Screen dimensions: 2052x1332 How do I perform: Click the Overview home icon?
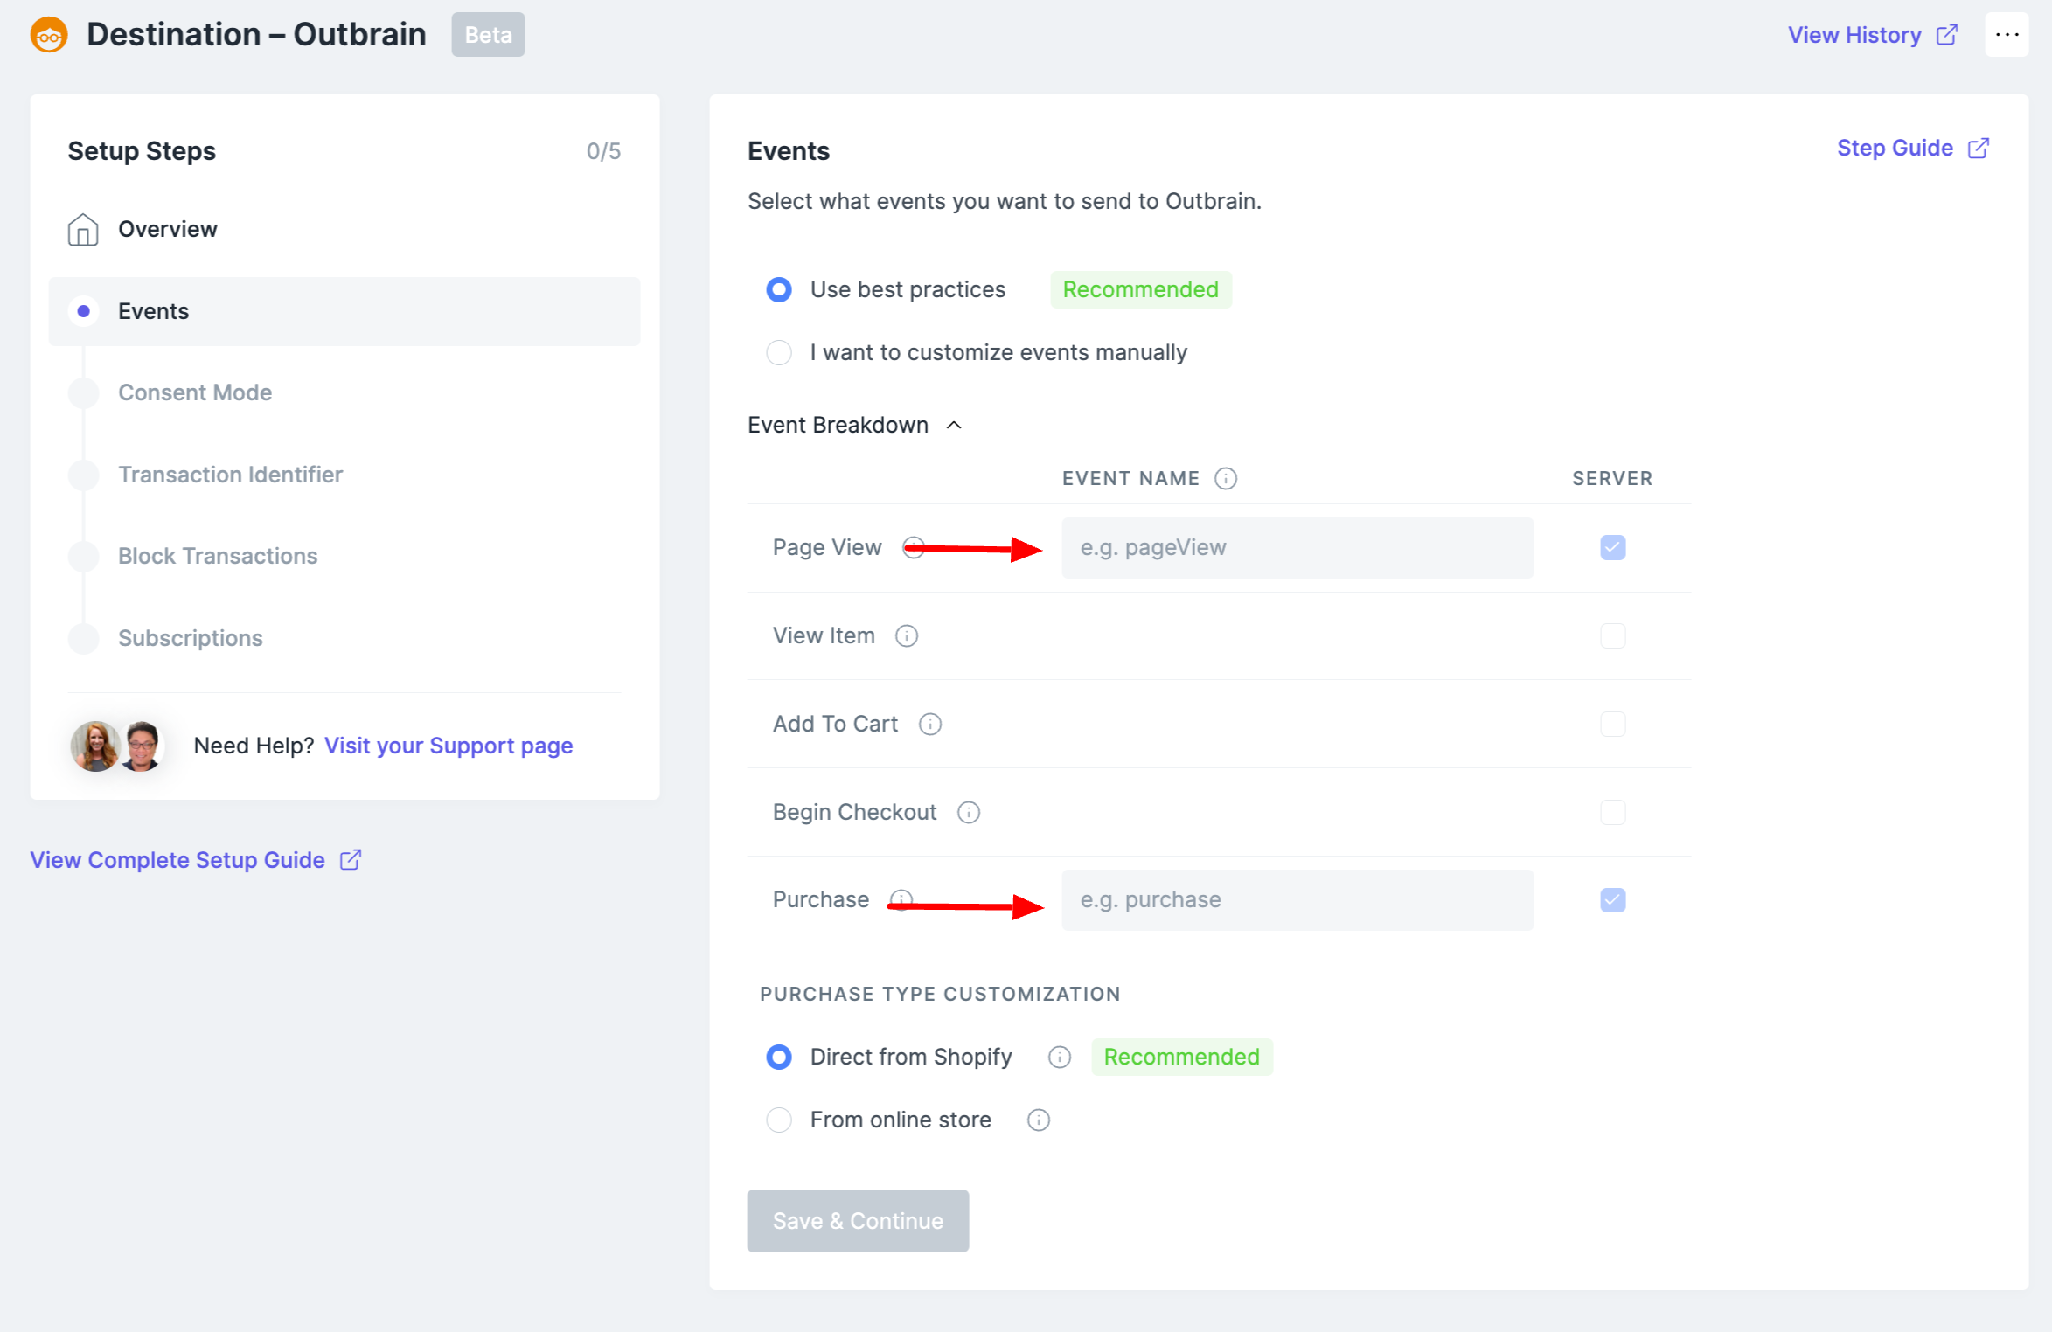(83, 229)
